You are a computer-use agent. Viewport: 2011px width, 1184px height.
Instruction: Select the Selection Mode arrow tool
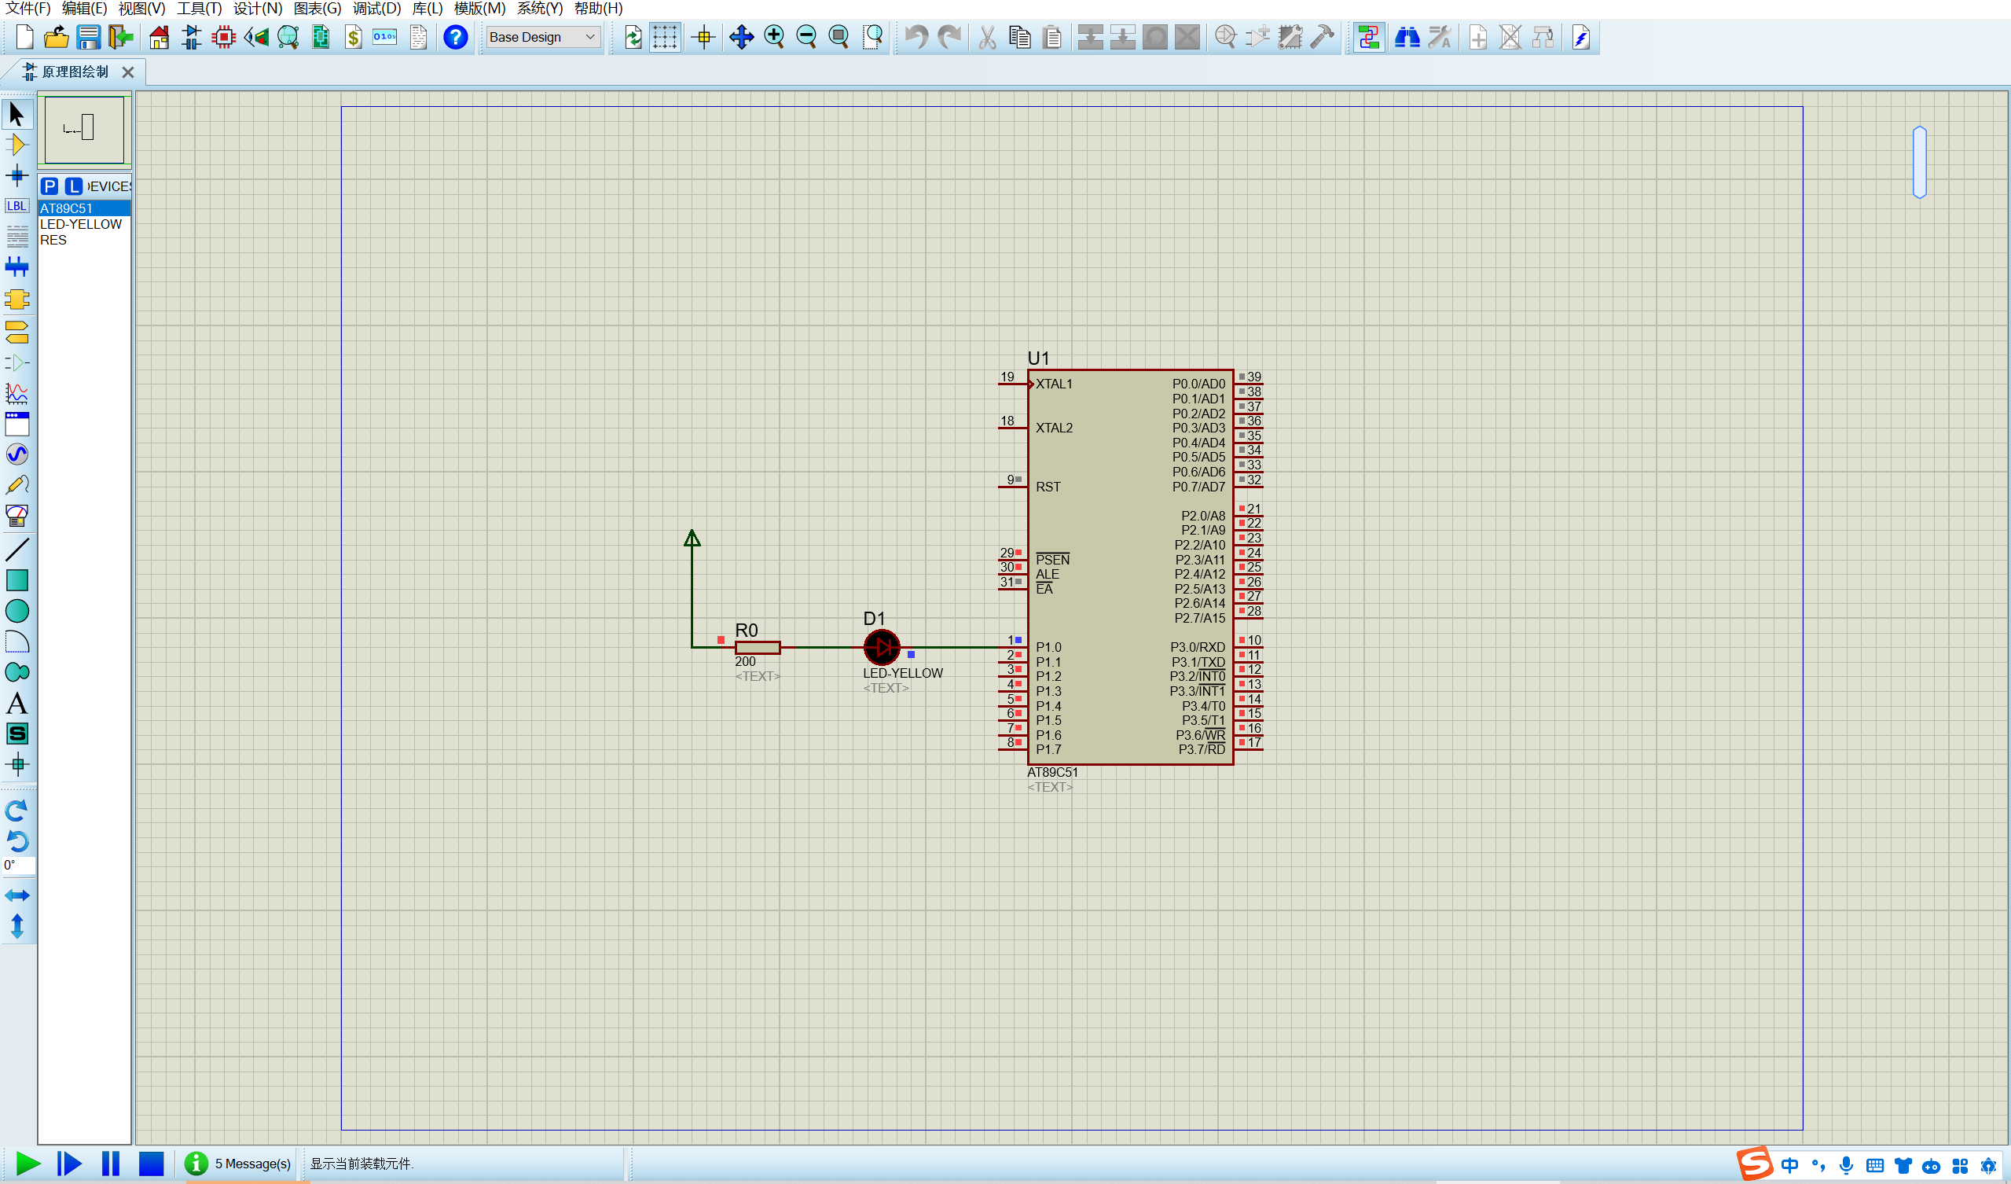point(17,114)
